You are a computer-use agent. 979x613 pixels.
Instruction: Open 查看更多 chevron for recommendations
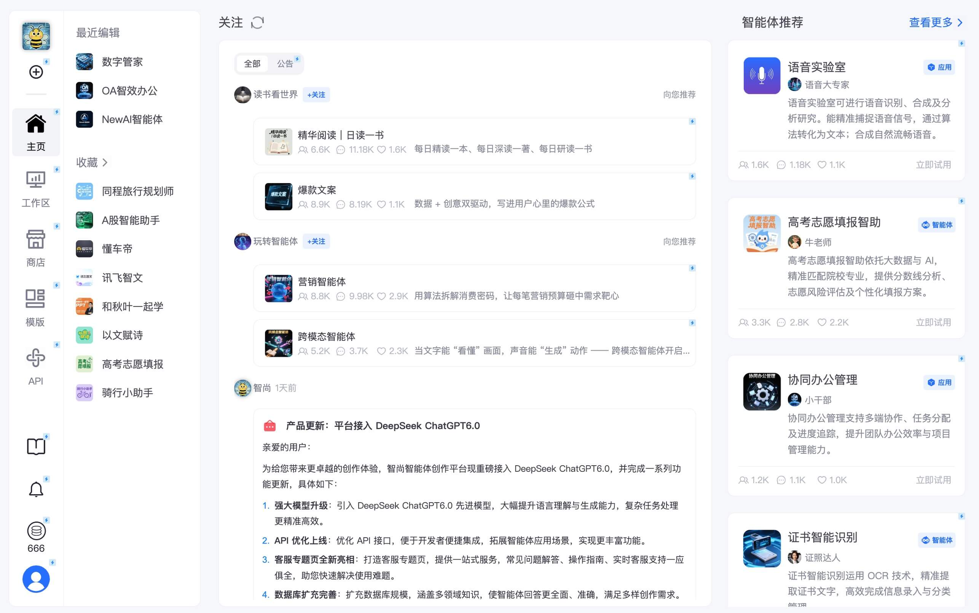[960, 23]
